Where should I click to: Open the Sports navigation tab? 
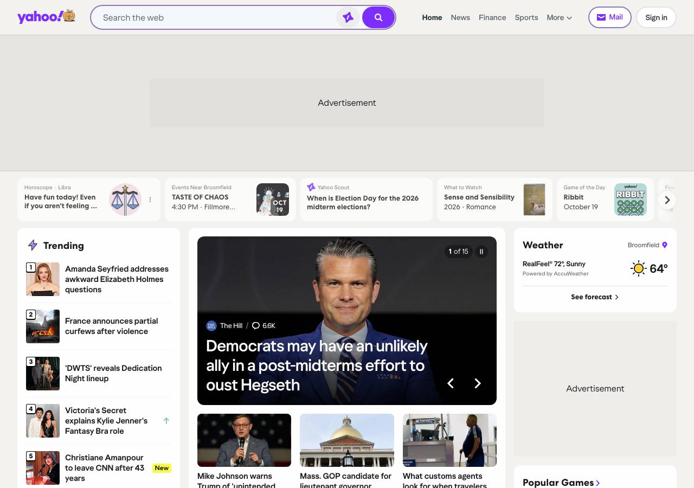(x=526, y=17)
